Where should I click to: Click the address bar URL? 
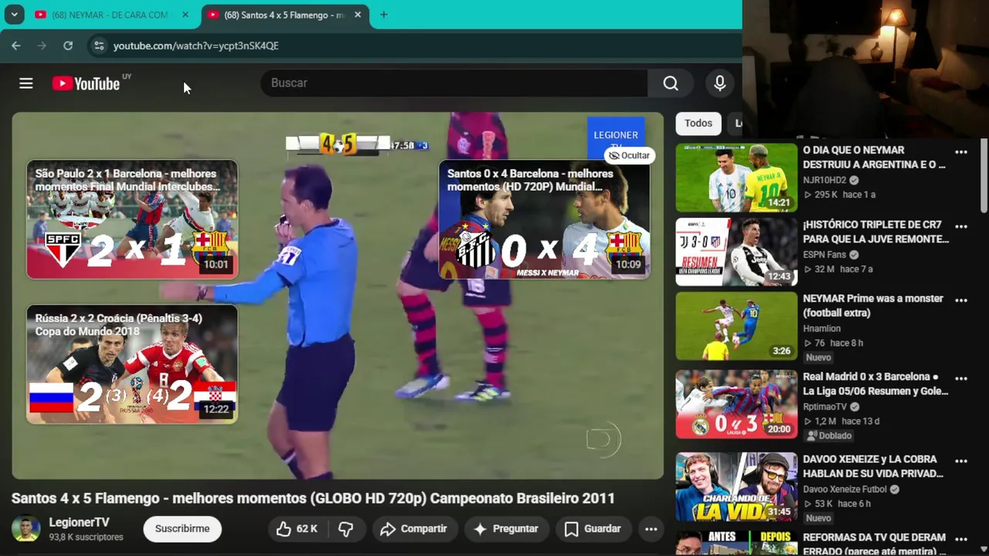[196, 46]
